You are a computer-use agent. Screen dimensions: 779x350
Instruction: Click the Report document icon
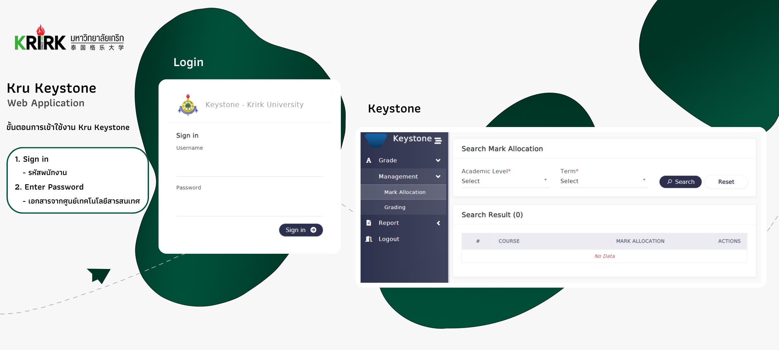click(x=369, y=223)
